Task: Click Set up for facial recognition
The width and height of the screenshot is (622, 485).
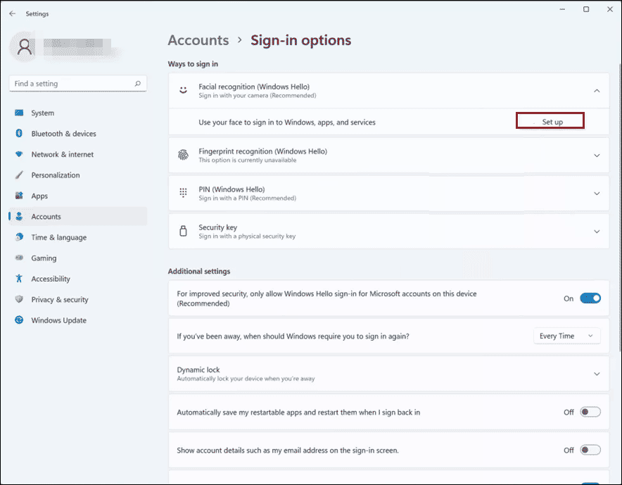Action: tap(550, 120)
